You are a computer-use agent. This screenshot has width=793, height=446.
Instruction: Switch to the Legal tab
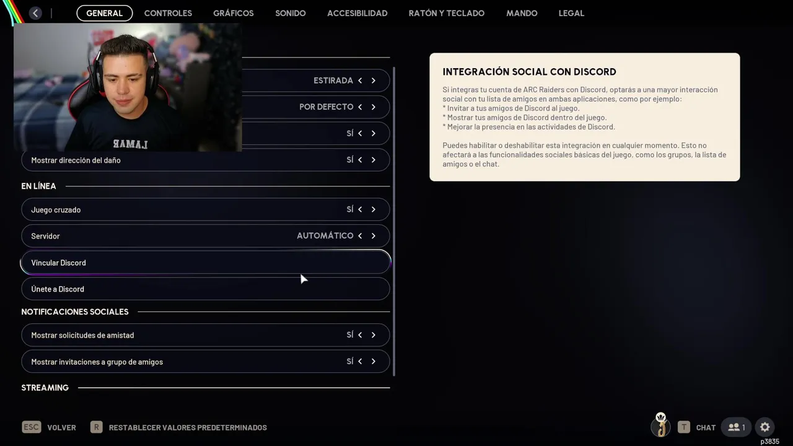pyautogui.click(x=571, y=13)
